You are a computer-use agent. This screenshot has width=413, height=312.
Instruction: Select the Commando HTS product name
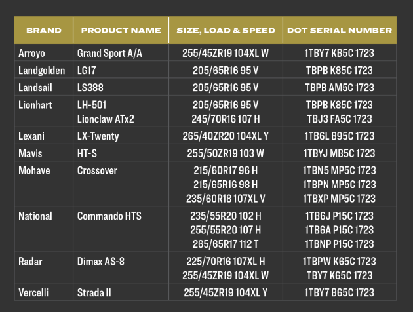point(109,216)
